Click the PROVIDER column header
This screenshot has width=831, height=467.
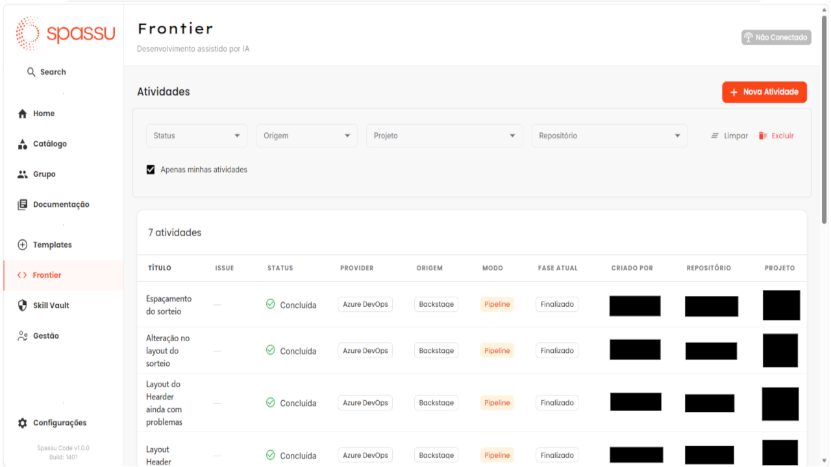pos(357,268)
